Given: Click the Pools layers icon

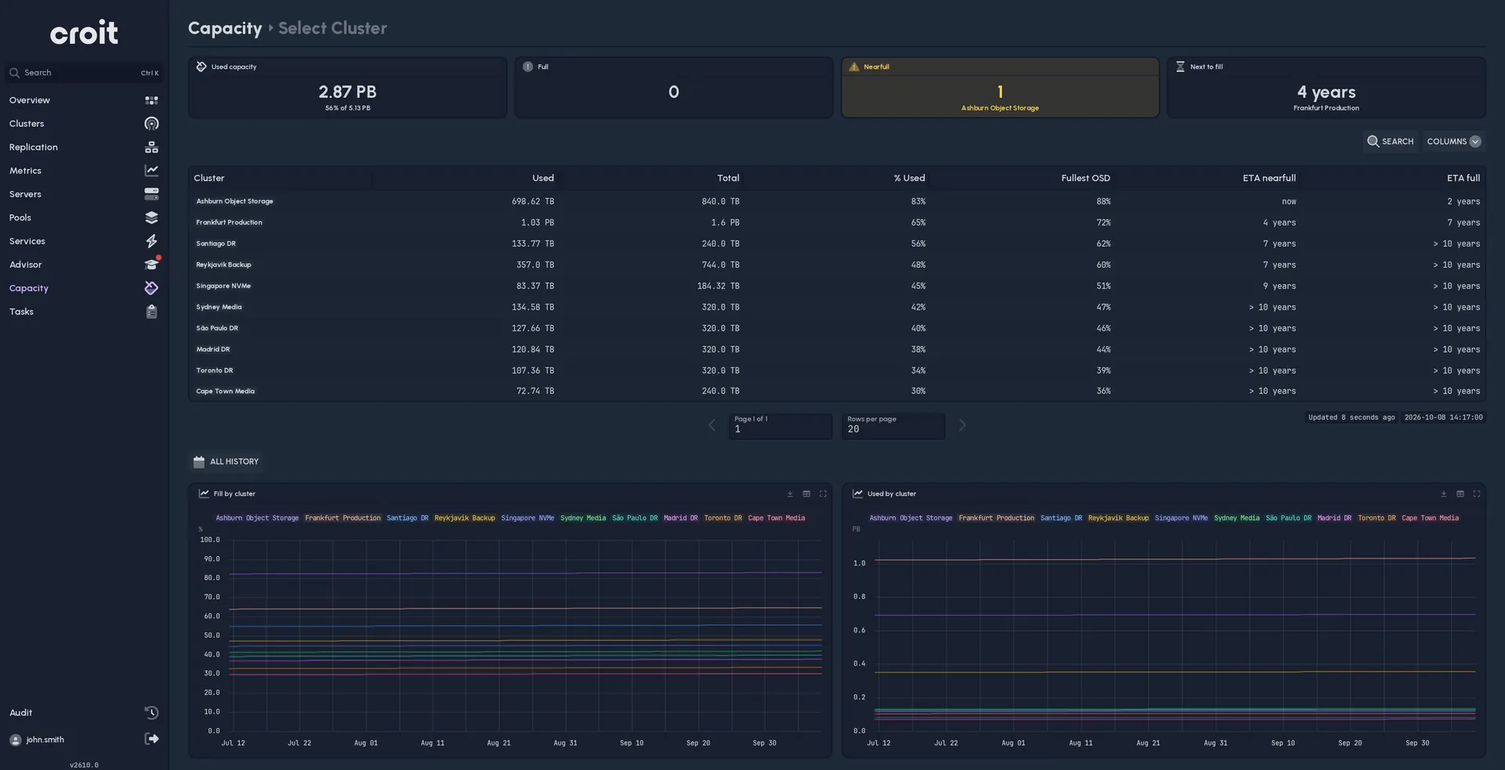Looking at the screenshot, I should pos(151,218).
